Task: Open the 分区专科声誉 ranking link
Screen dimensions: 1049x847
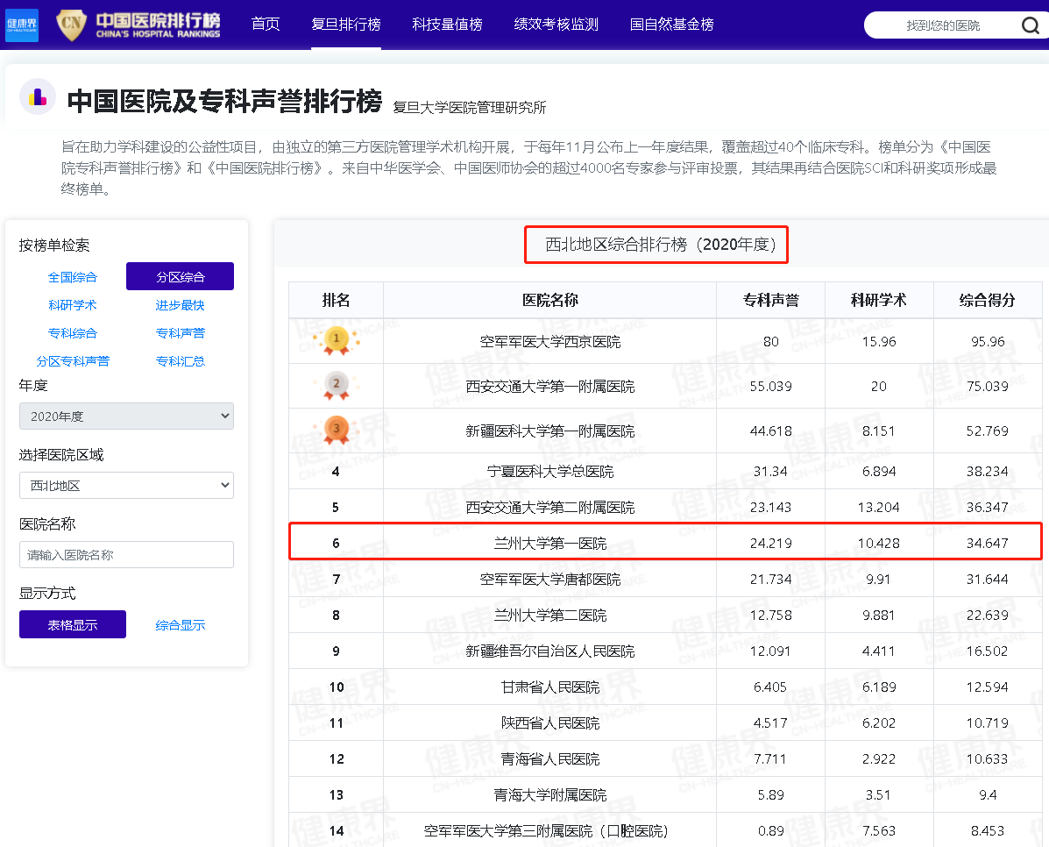Action: [x=72, y=361]
